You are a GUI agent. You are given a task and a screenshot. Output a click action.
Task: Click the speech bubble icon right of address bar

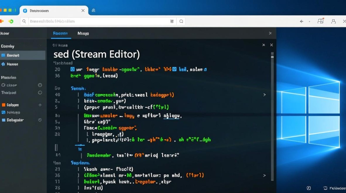(181, 22)
